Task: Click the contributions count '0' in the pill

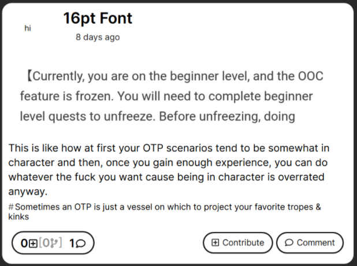Action: click(24, 243)
